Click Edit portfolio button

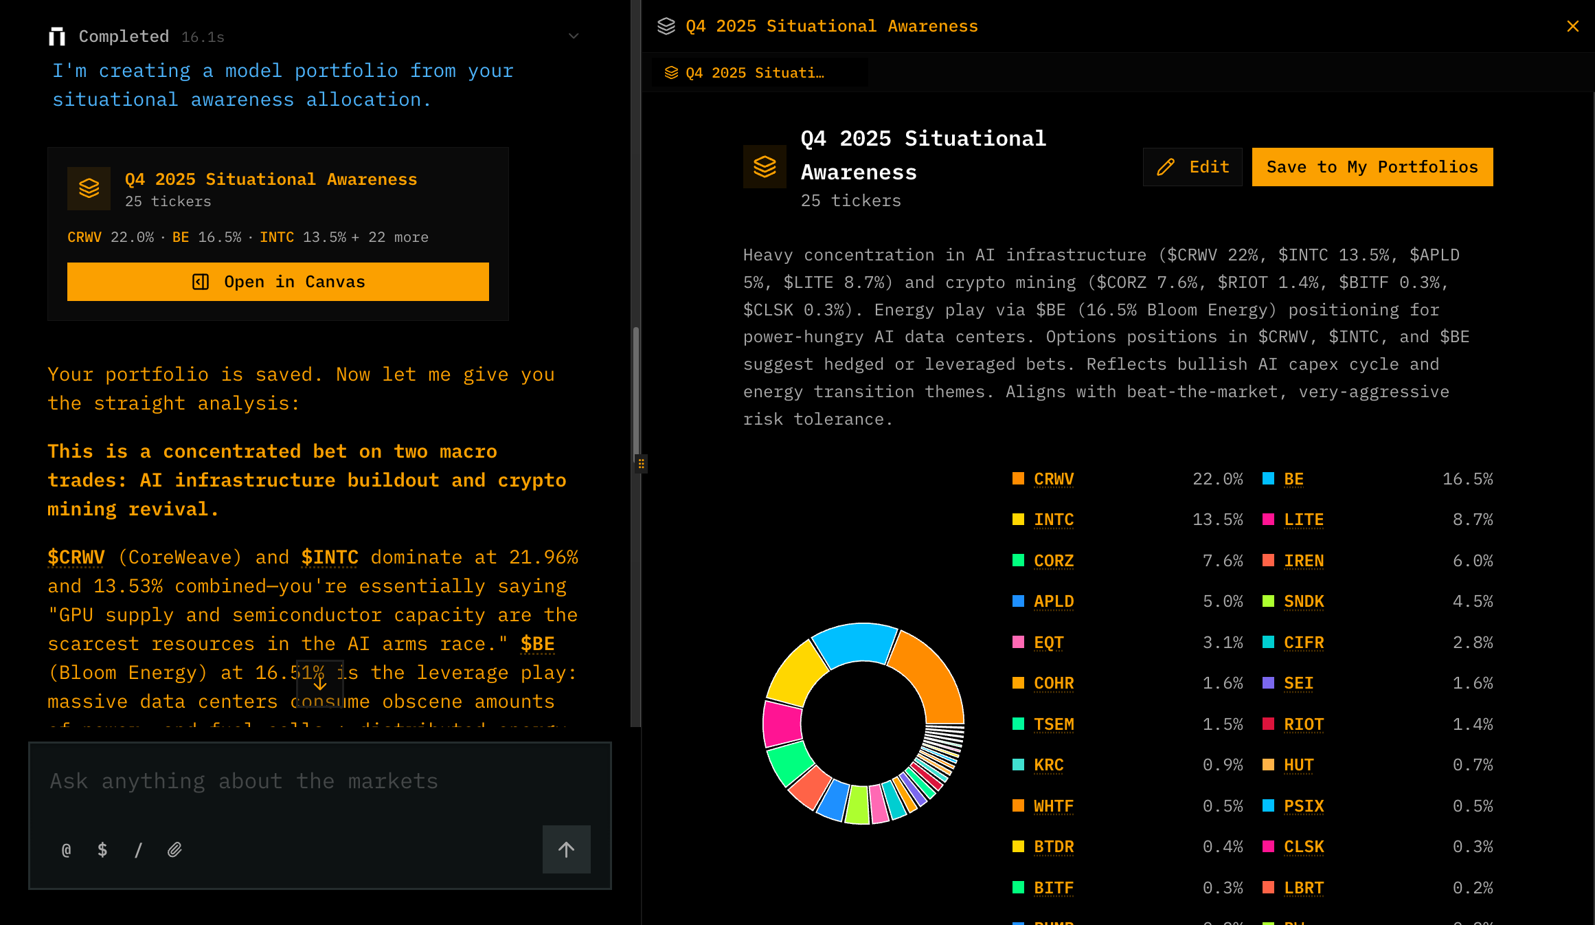click(1192, 167)
